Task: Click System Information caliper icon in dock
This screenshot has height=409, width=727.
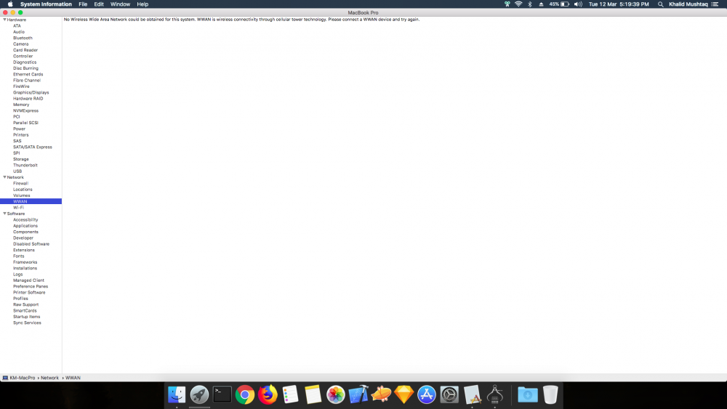Action: click(494, 394)
